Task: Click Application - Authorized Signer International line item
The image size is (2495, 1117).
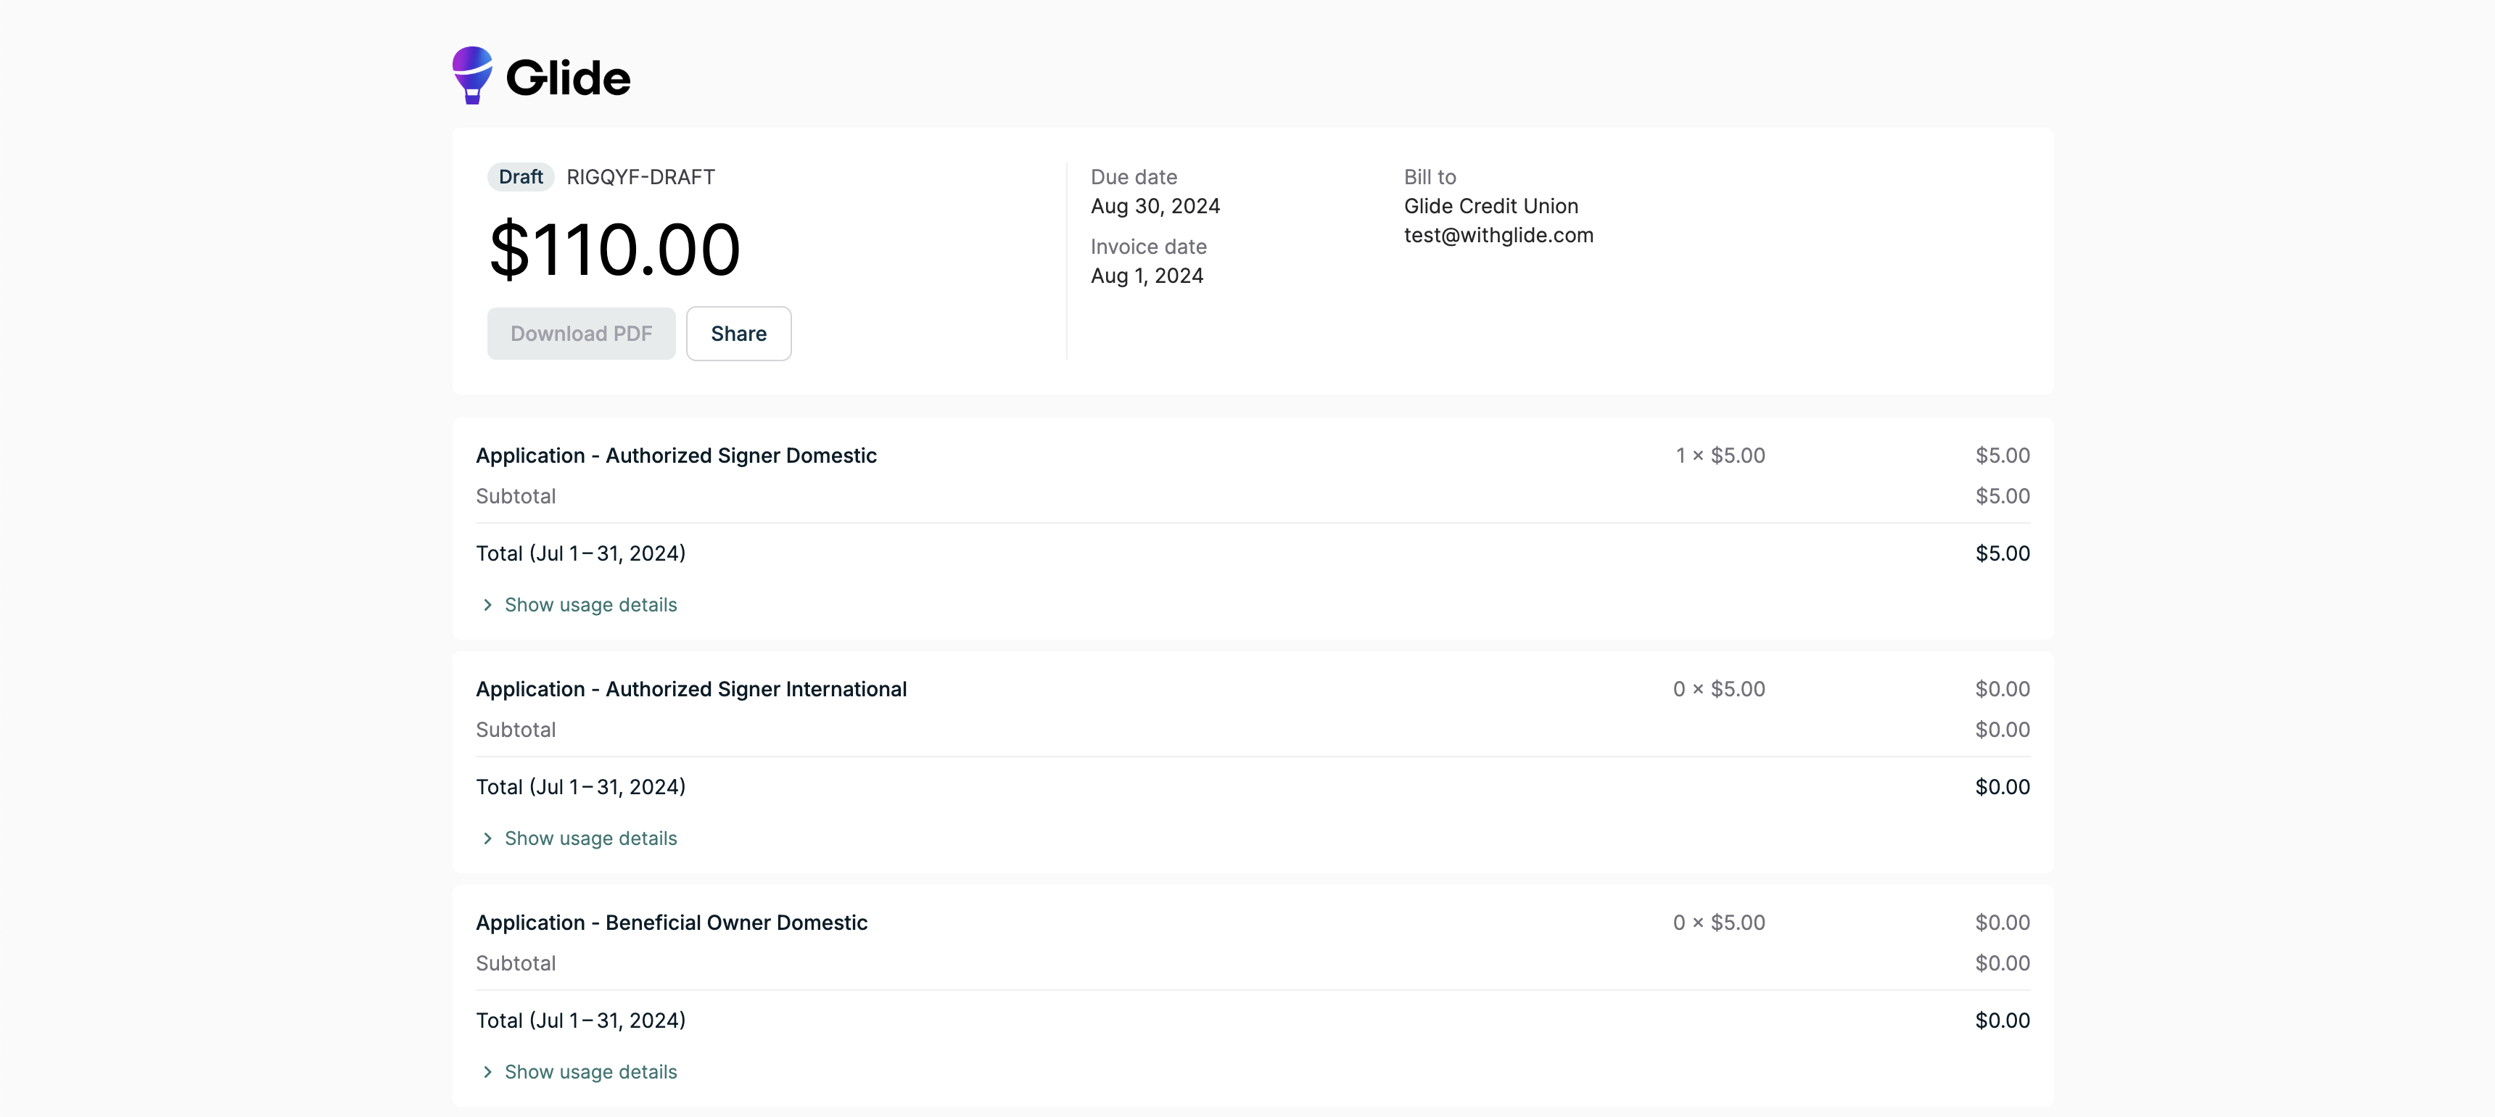Action: tap(690, 689)
